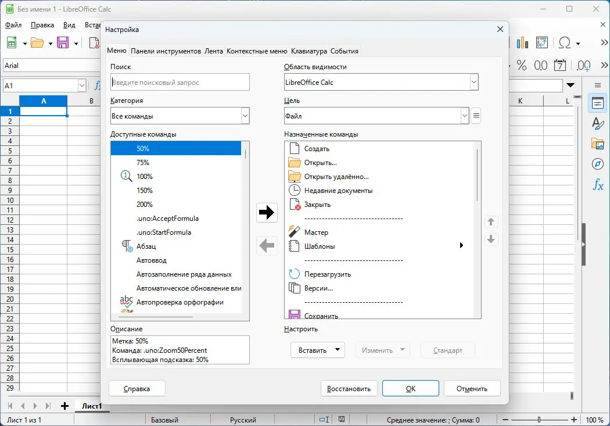Click the date format calendar icon
This screenshot has width=610, height=426.
tap(560, 65)
